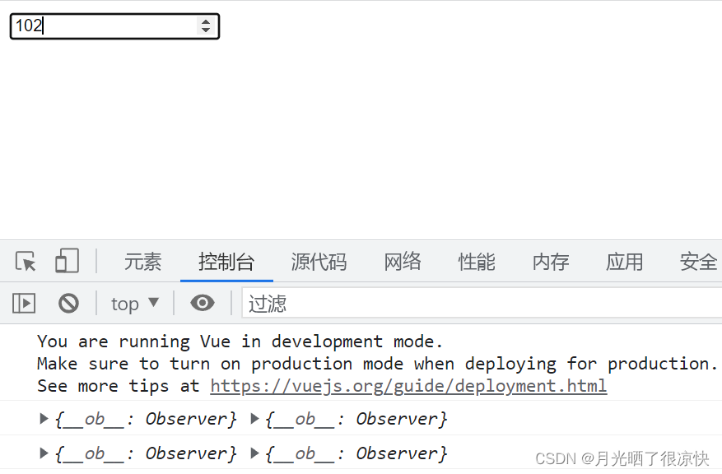
Task: Open the 性能 tab
Action: click(477, 262)
